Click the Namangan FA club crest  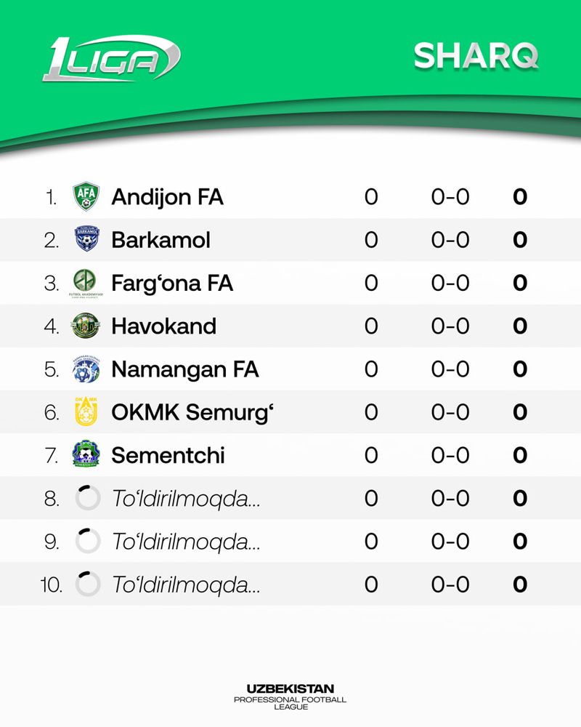pyautogui.click(x=87, y=369)
